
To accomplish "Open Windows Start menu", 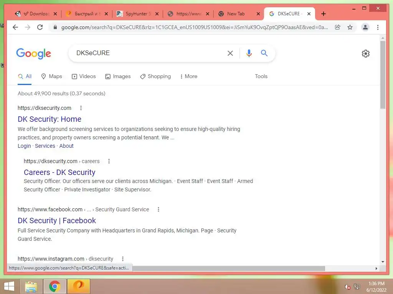I will pyautogui.click(x=9, y=286).
